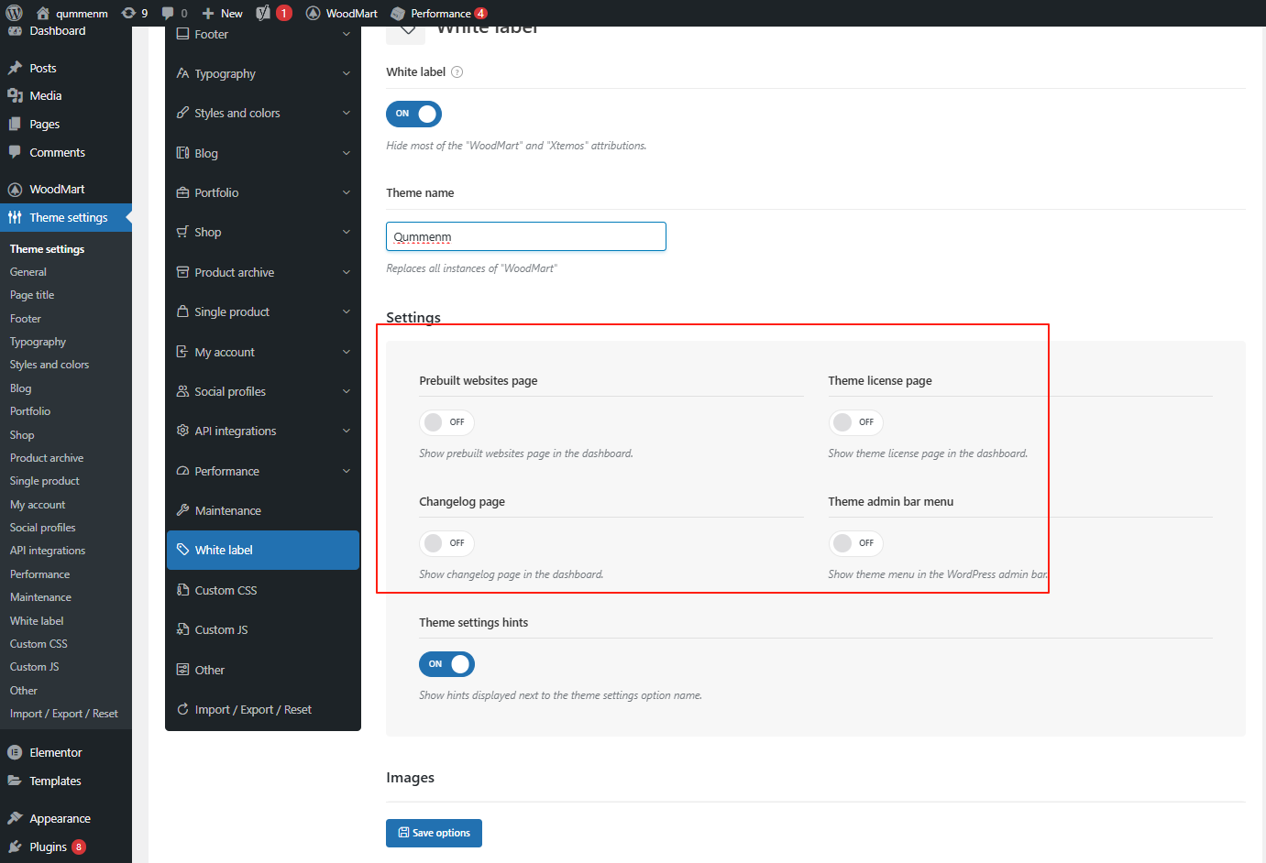Screen dimensions: 1266x863
Task: Open the updates icon showing 9
Action: [134, 13]
